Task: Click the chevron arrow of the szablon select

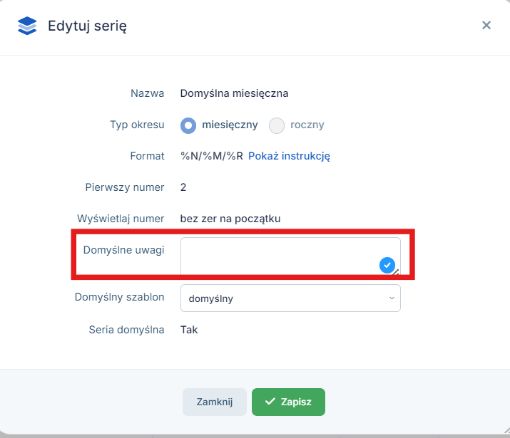Action: [x=392, y=298]
